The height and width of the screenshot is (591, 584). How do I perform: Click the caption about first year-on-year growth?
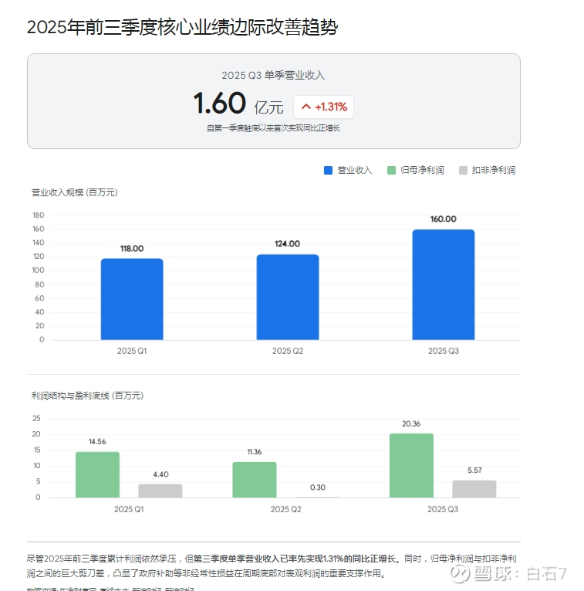pyautogui.click(x=273, y=128)
